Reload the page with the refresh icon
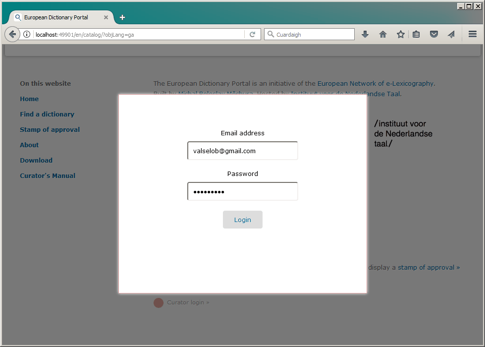Viewport: 485px width, 347px height. tap(252, 34)
